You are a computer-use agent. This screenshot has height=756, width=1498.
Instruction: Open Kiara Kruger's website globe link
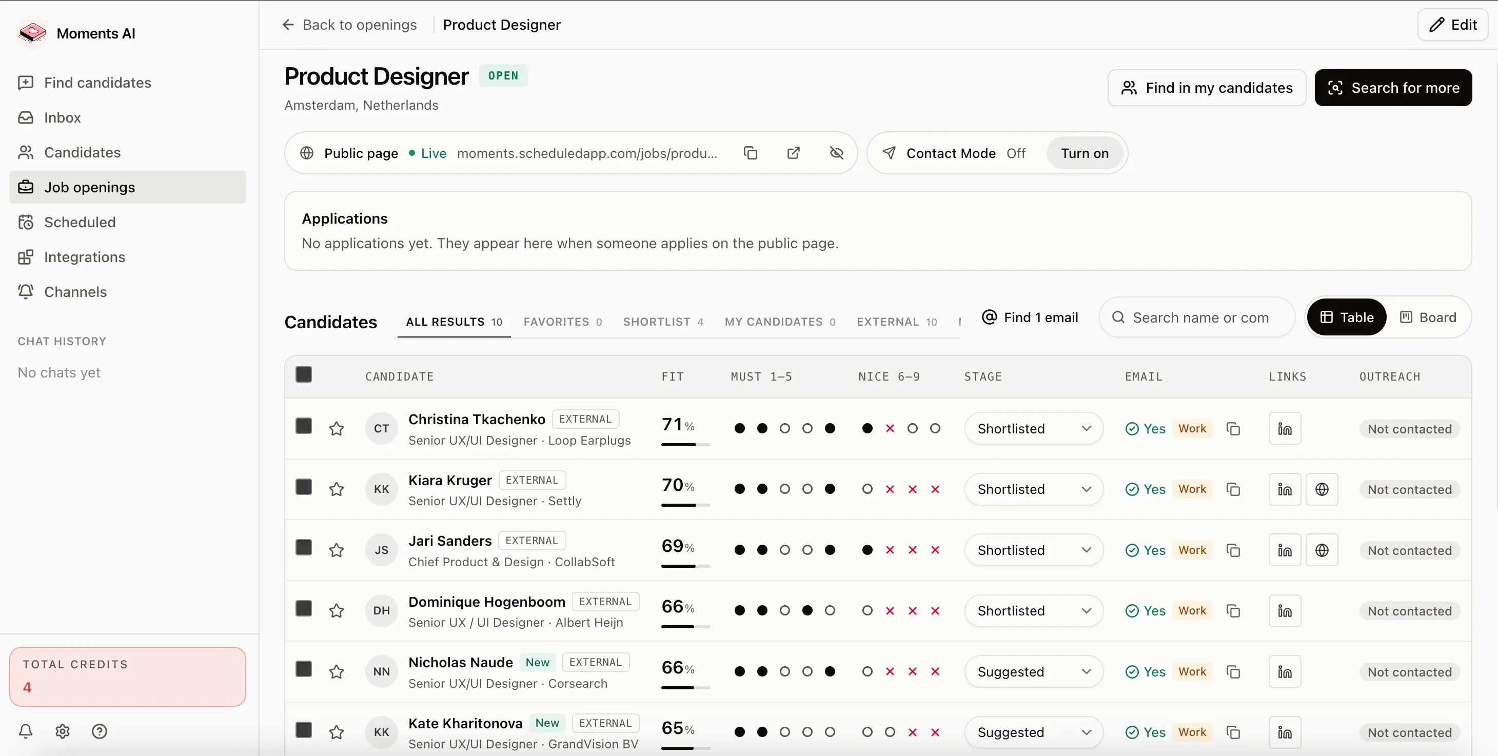[x=1322, y=489]
